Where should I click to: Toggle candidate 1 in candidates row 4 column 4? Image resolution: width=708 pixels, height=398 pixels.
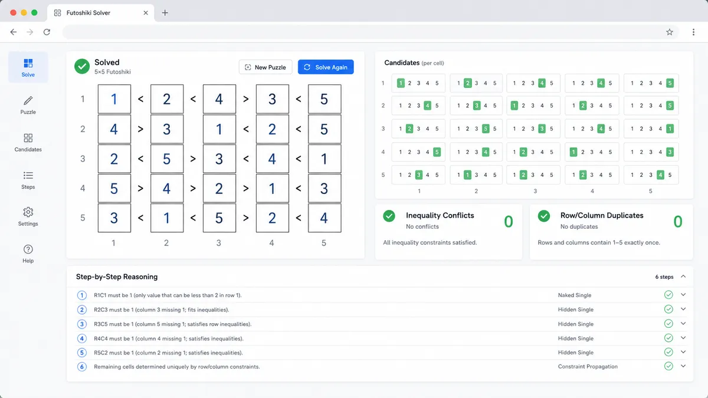click(573, 152)
